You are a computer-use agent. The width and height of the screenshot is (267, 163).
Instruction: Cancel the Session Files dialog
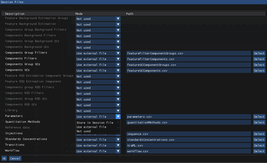15,158
